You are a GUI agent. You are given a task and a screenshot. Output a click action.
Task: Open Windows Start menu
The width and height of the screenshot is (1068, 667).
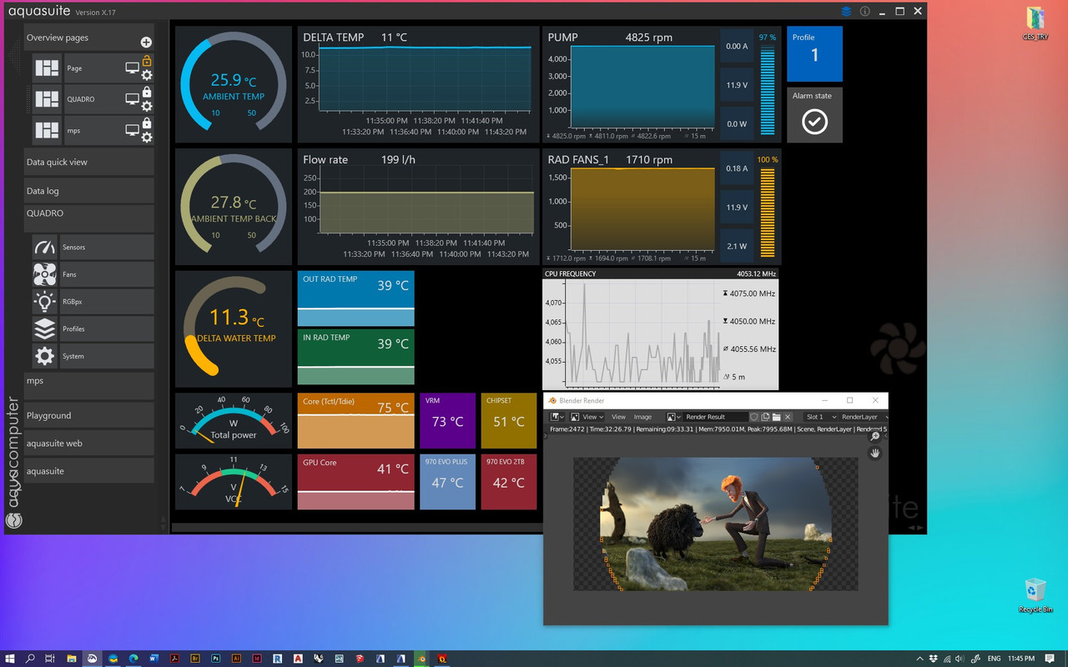click(10, 659)
